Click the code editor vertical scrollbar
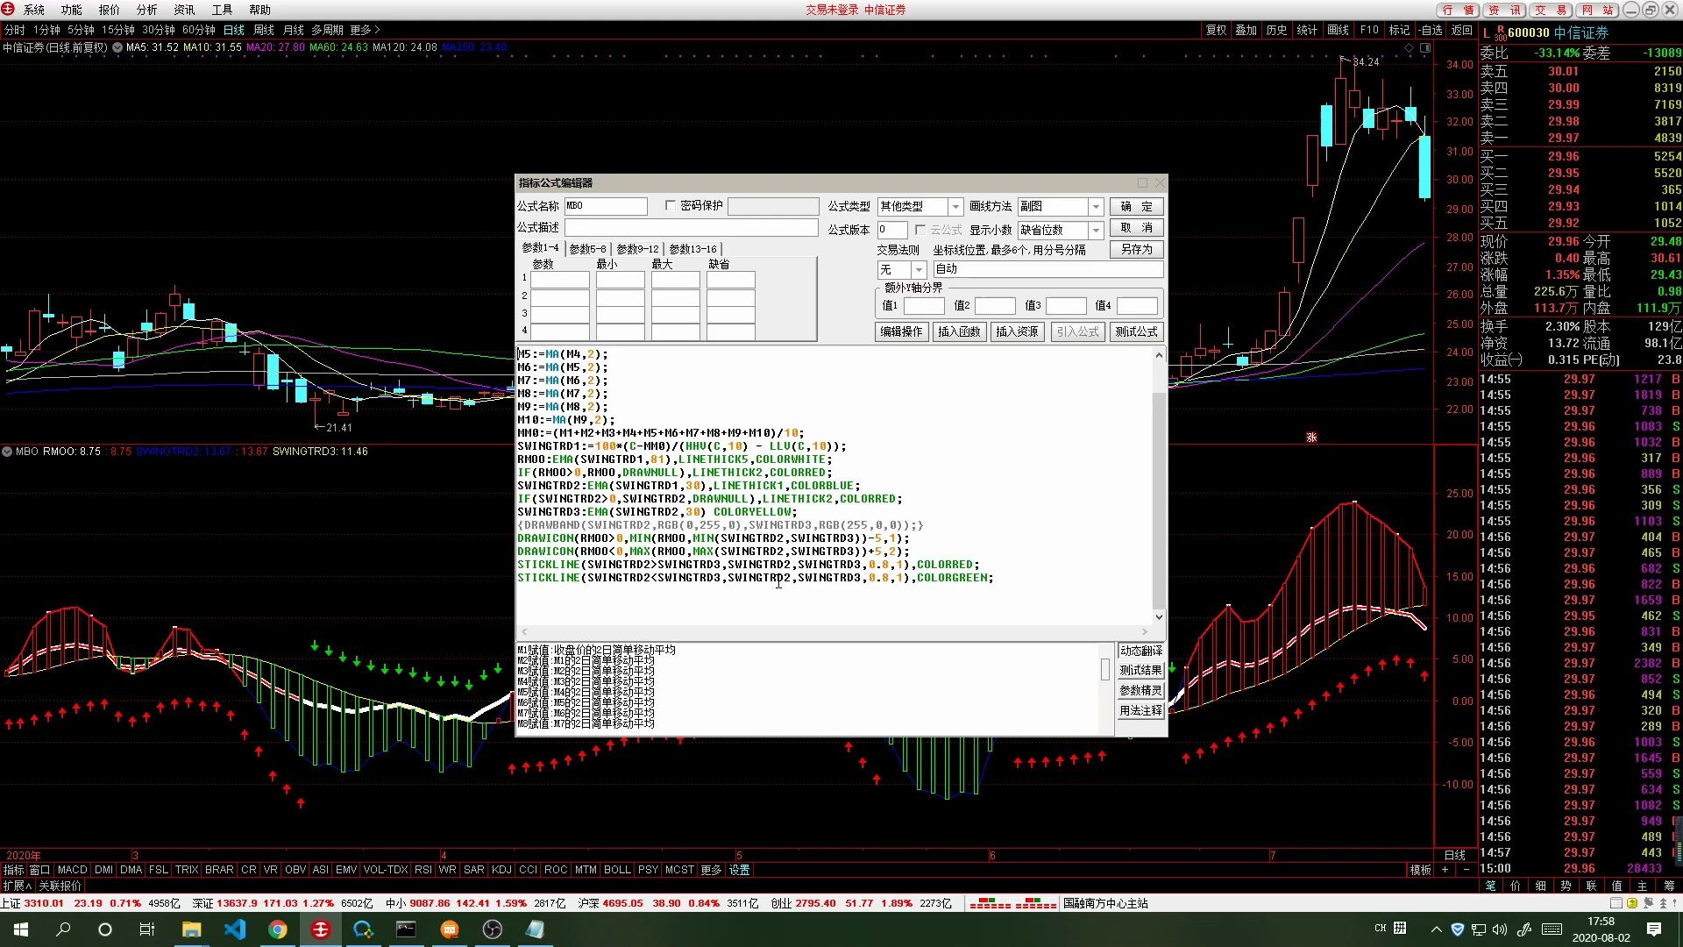 [x=1159, y=500]
